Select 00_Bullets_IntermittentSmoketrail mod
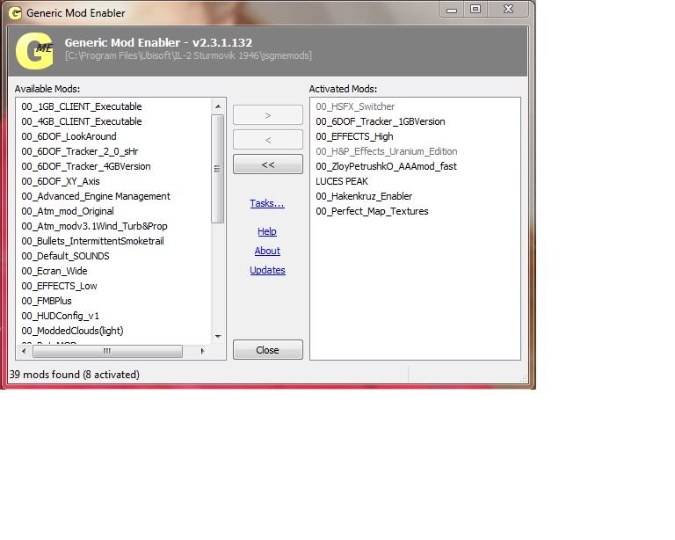 [x=92, y=241]
